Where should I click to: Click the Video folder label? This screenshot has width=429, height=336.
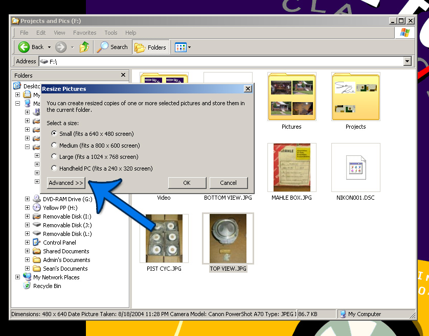coord(164,198)
